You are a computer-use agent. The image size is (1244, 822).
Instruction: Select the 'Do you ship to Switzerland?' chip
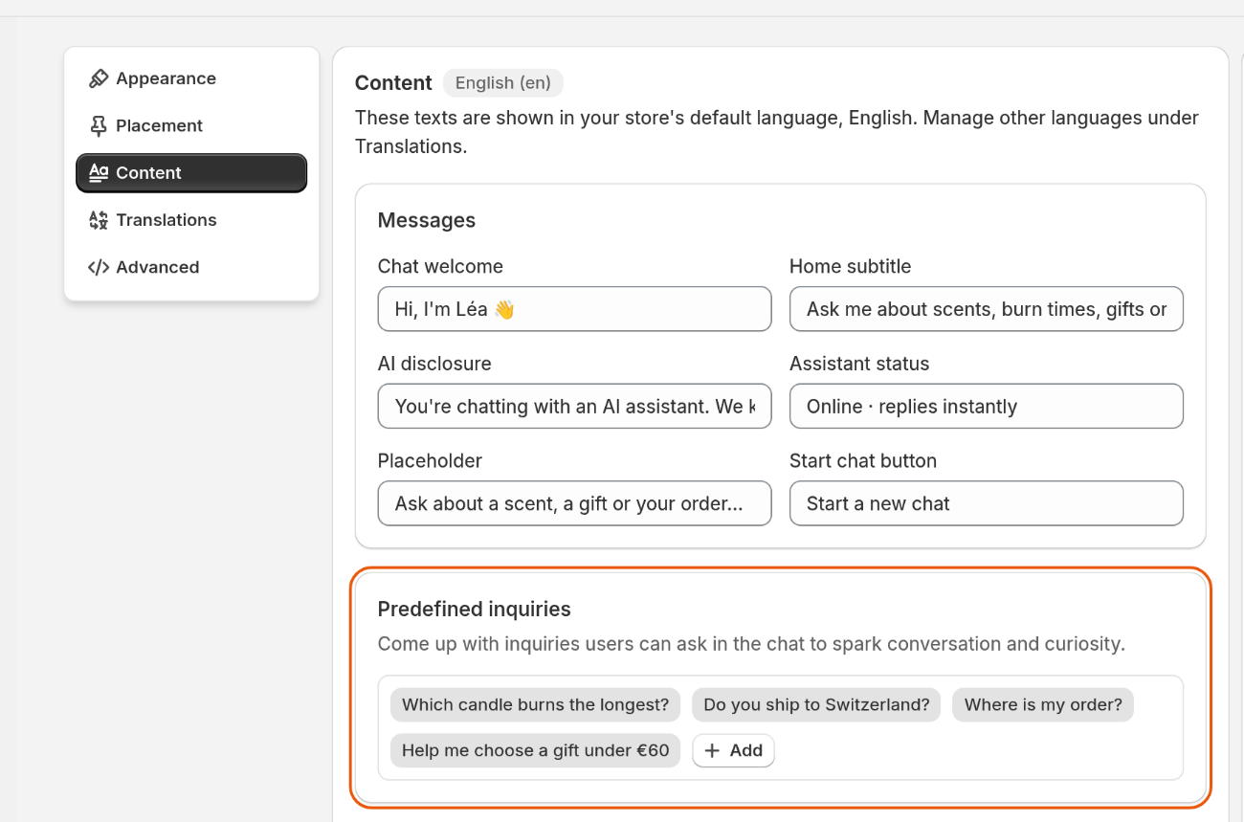click(816, 705)
